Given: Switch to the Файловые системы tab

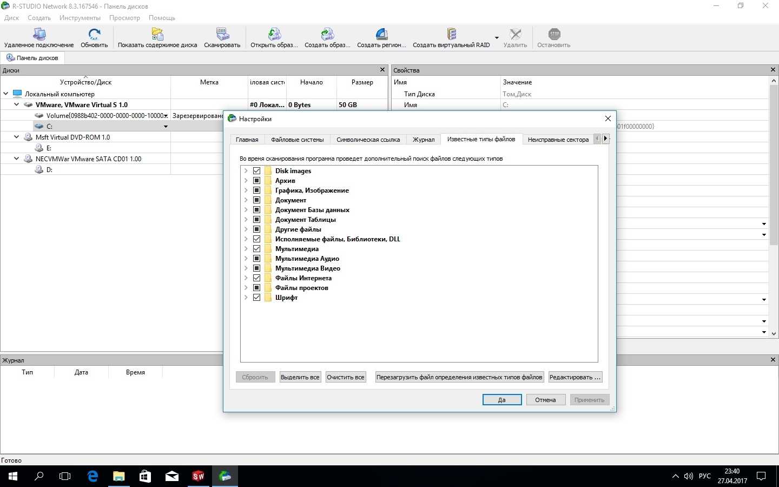Looking at the screenshot, I should 297,140.
